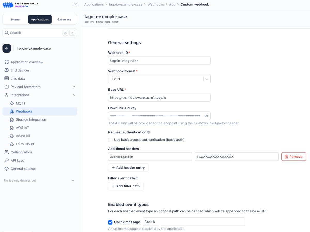Click Request authentication help icon
The image size is (310, 232).
149,132
